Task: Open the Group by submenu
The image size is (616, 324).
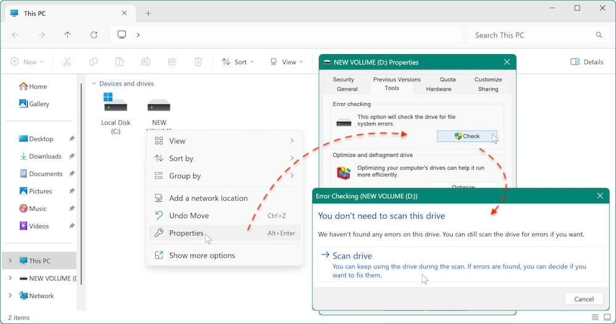Action: (x=225, y=176)
